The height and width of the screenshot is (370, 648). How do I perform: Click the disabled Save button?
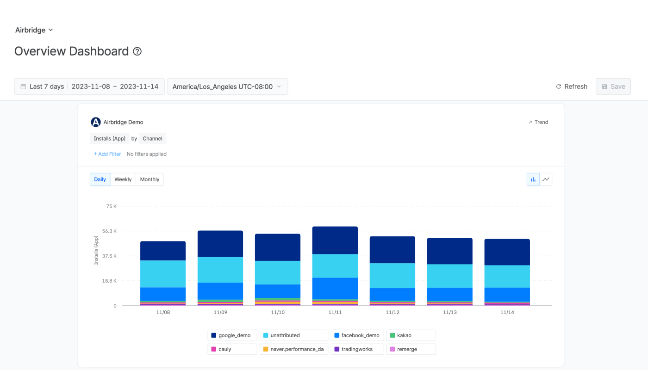613,86
